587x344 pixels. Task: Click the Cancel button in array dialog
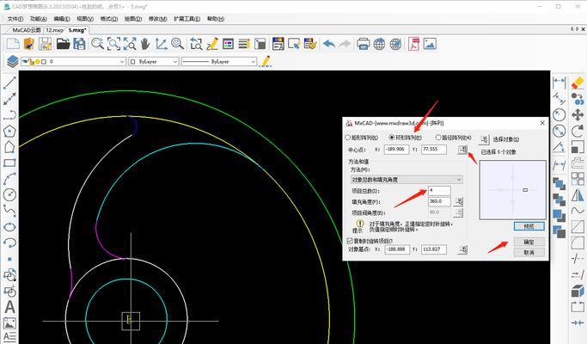click(529, 253)
